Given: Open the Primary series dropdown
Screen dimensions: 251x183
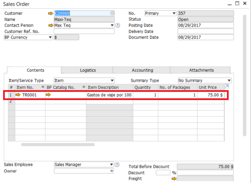Looking at the screenshot, I should (174, 13).
